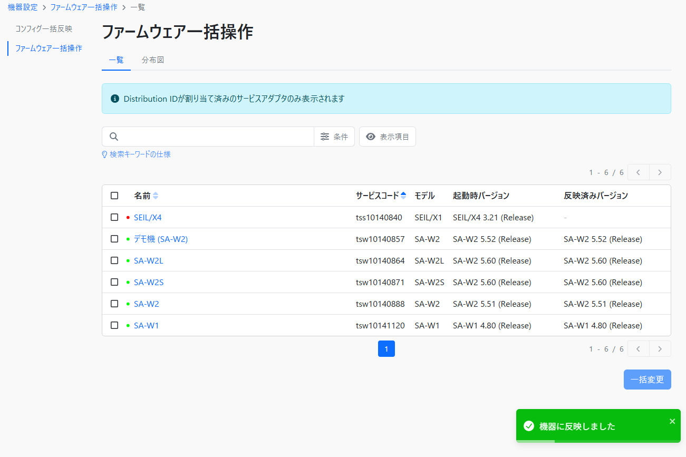Click the 反映済みバージョン column header

click(x=596, y=196)
